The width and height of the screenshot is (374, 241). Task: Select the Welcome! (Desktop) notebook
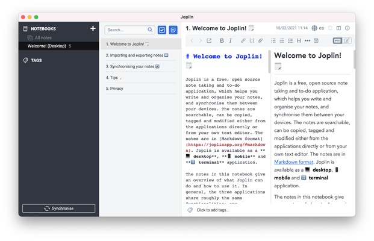[58, 46]
